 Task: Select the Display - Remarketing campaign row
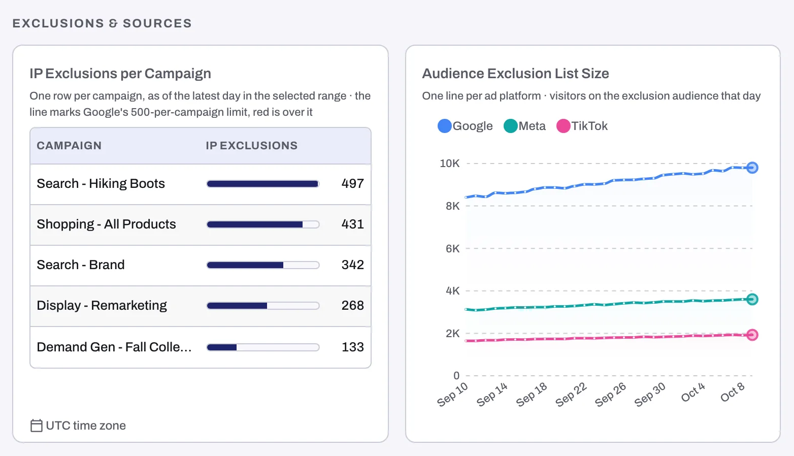coord(201,306)
